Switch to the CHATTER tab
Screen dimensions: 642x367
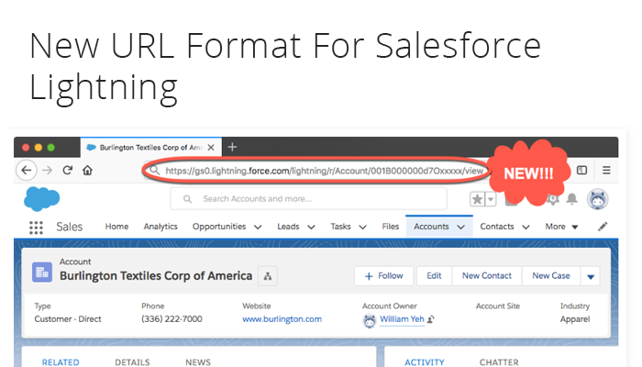pyautogui.click(x=499, y=362)
